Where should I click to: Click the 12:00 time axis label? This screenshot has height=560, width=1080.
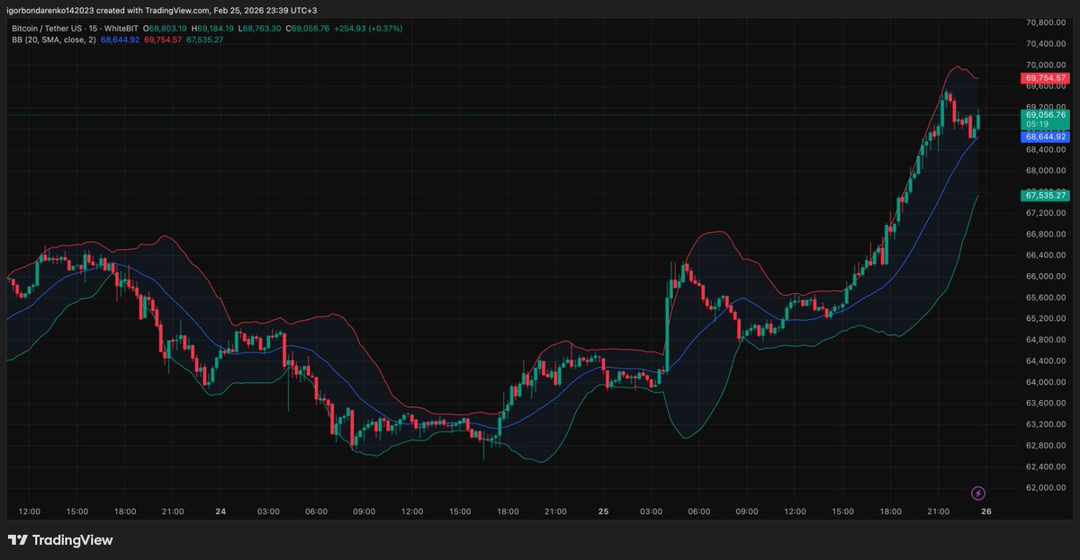[30, 511]
